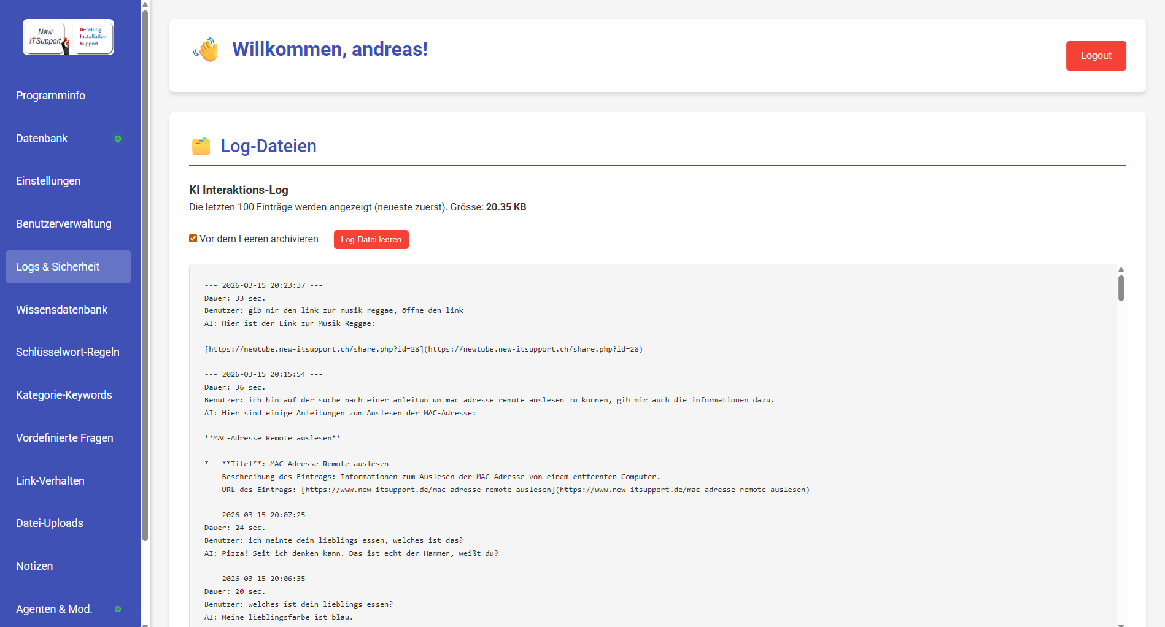Open Programminfo in the sidebar

point(50,96)
